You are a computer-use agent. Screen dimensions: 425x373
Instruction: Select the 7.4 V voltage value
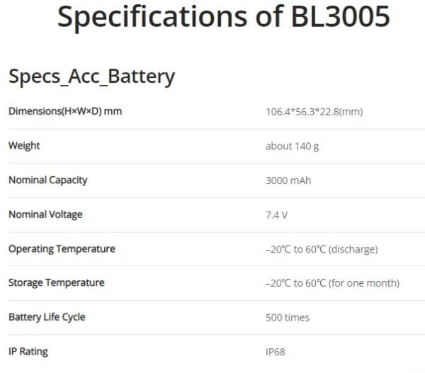[276, 215]
